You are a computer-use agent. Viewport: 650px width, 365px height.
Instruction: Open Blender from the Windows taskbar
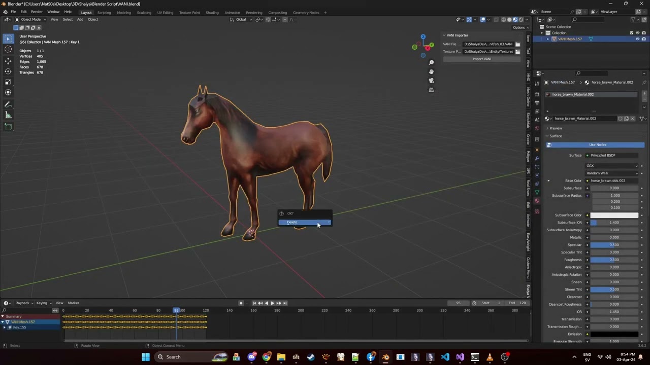coord(385,357)
